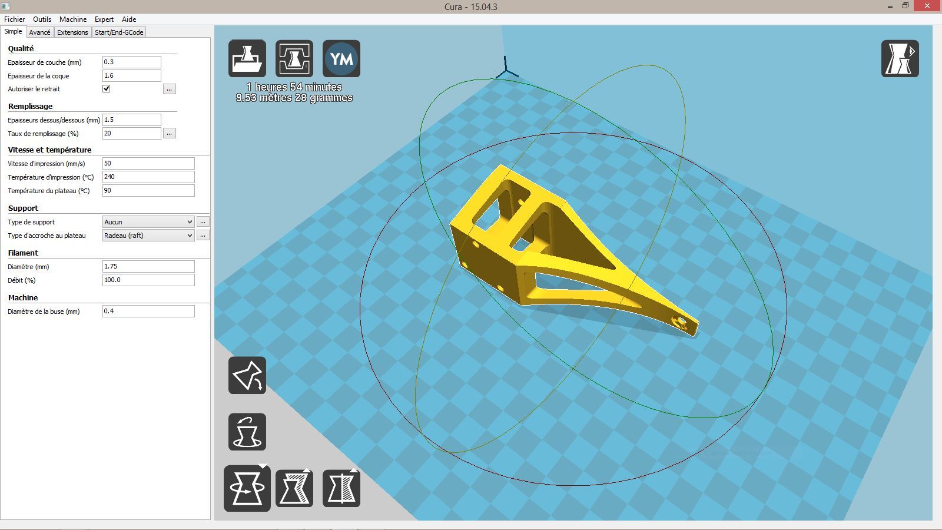Select the Mirror tool icon

tap(341, 488)
